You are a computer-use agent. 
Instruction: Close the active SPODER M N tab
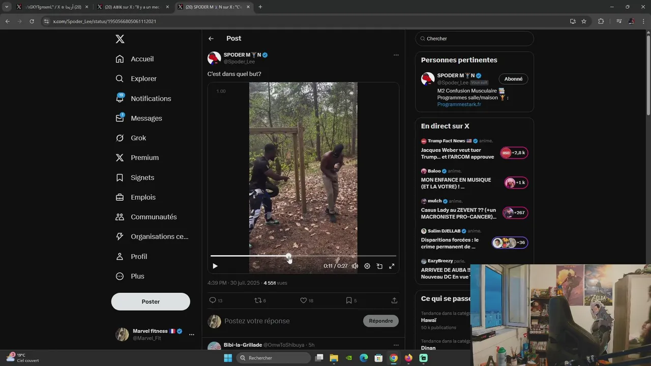[x=248, y=7]
